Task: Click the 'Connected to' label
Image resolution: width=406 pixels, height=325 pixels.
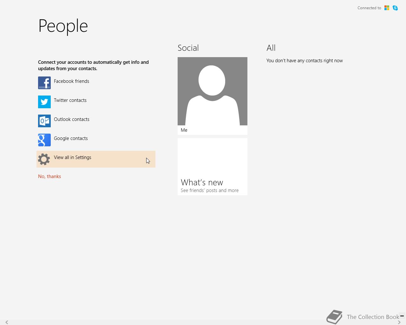Action: click(369, 8)
